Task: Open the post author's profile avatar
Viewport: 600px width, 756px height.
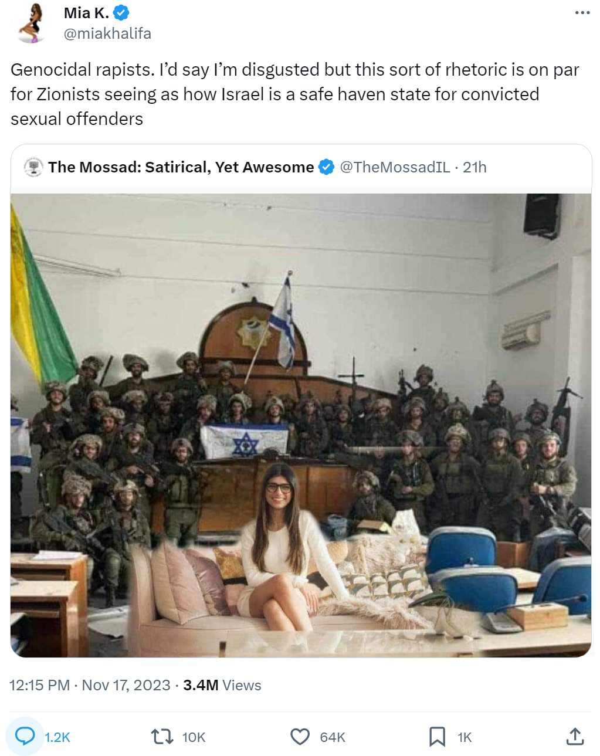Action: pyautogui.click(x=31, y=23)
